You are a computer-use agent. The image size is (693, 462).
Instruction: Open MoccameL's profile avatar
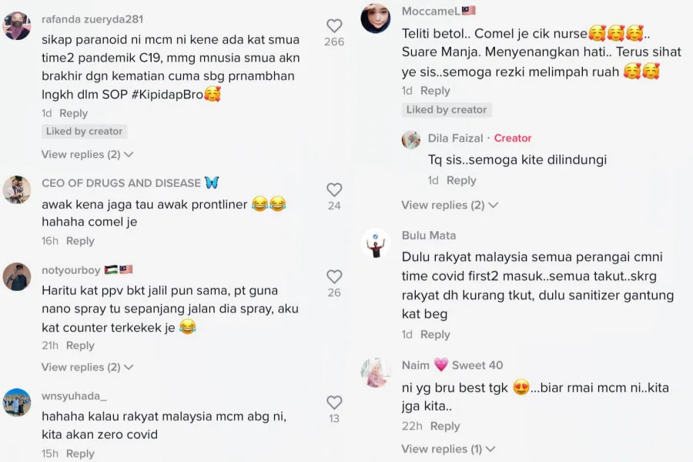(x=376, y=18)
